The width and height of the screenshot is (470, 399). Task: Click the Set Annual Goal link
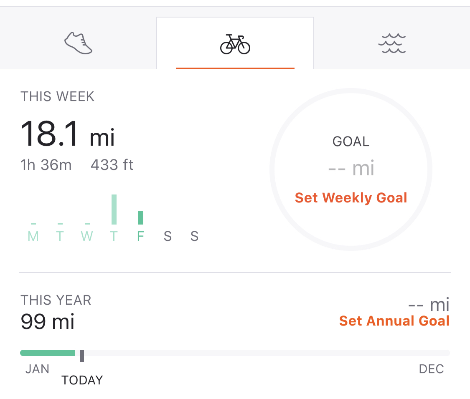394,321
